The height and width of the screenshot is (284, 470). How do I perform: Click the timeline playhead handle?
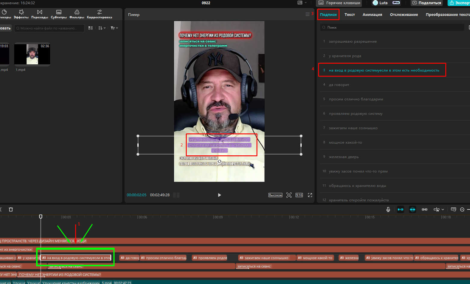[41, 216]
